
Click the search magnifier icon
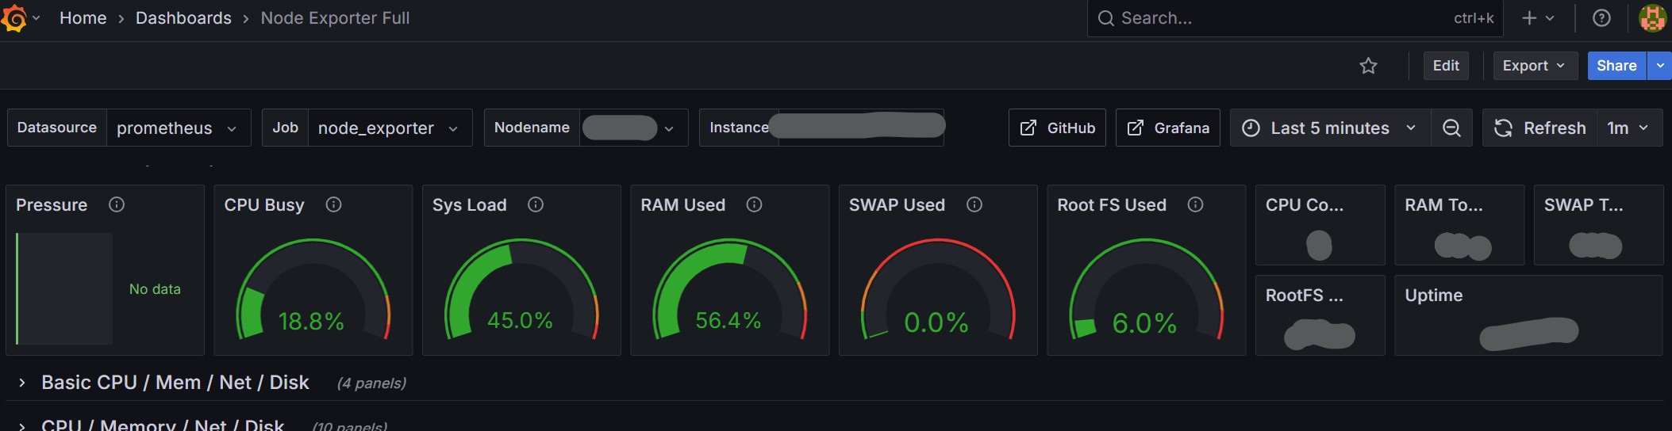(x=1105, y=18)
